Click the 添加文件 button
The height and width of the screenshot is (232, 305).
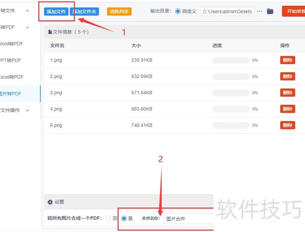point(56,11)
